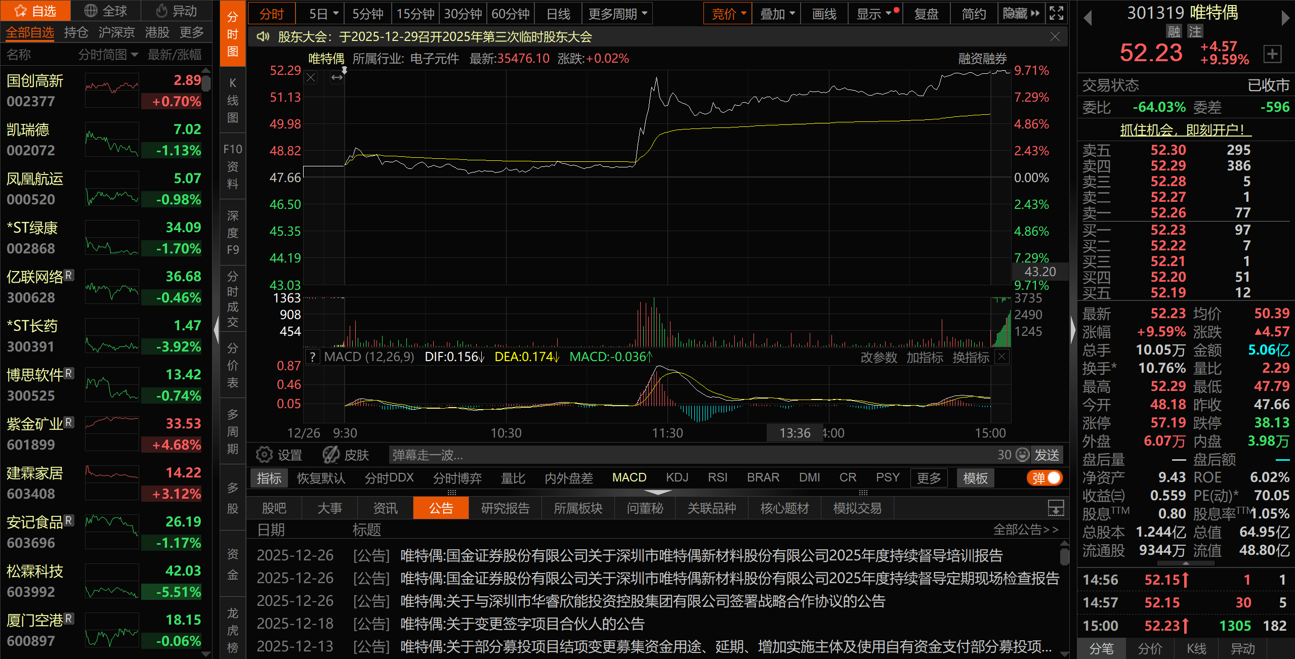Screen dimensions: 1295x659
Task: Click the plus add-to-watchlist icon
Action: point(1272,54)
